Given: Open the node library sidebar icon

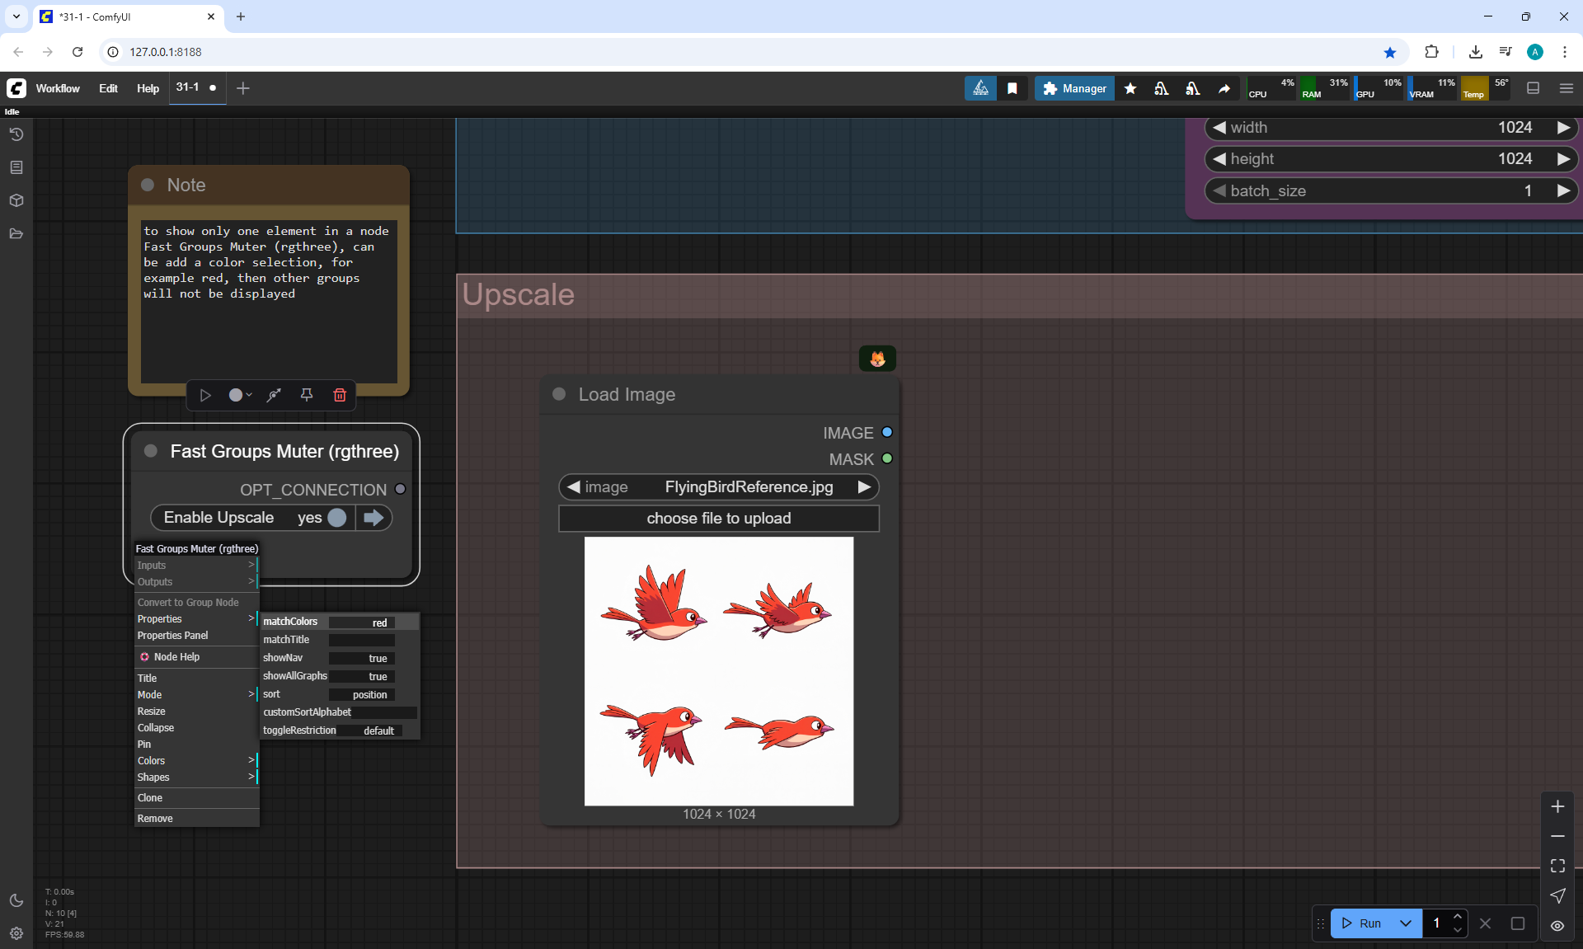Looking at the screenshot, I should pos(16,167).
